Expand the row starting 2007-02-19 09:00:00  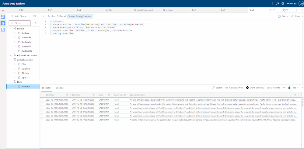(x=42, y=120)
